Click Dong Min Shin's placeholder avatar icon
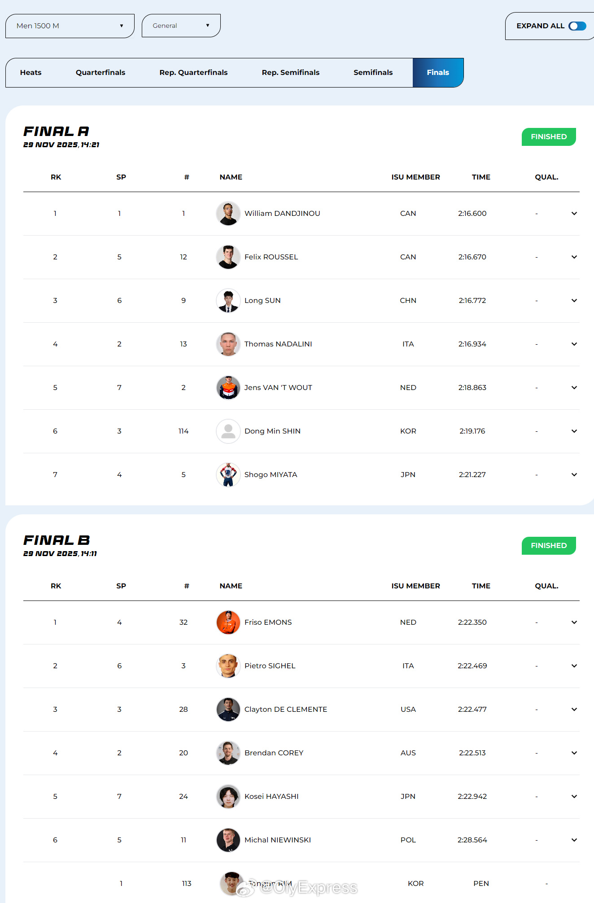Image resolution: width=594 pixels, height=903 pixels. (x=228, y=431)
